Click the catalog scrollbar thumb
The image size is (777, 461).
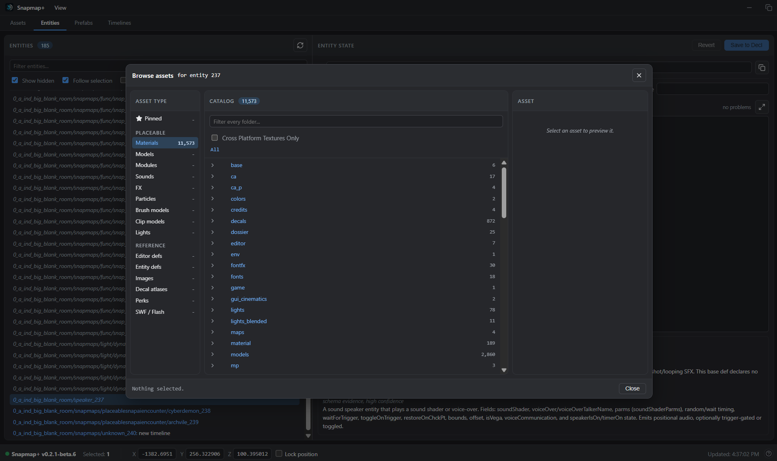coord(504,193)
